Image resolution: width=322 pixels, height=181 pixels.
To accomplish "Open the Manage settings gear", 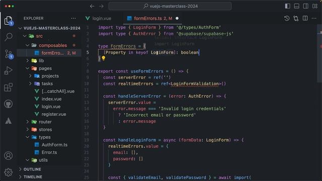I will click(x=8, y=172).
